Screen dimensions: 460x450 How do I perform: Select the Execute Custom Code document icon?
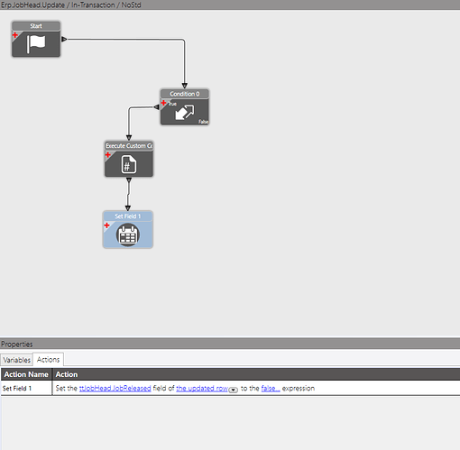point(129,164)
